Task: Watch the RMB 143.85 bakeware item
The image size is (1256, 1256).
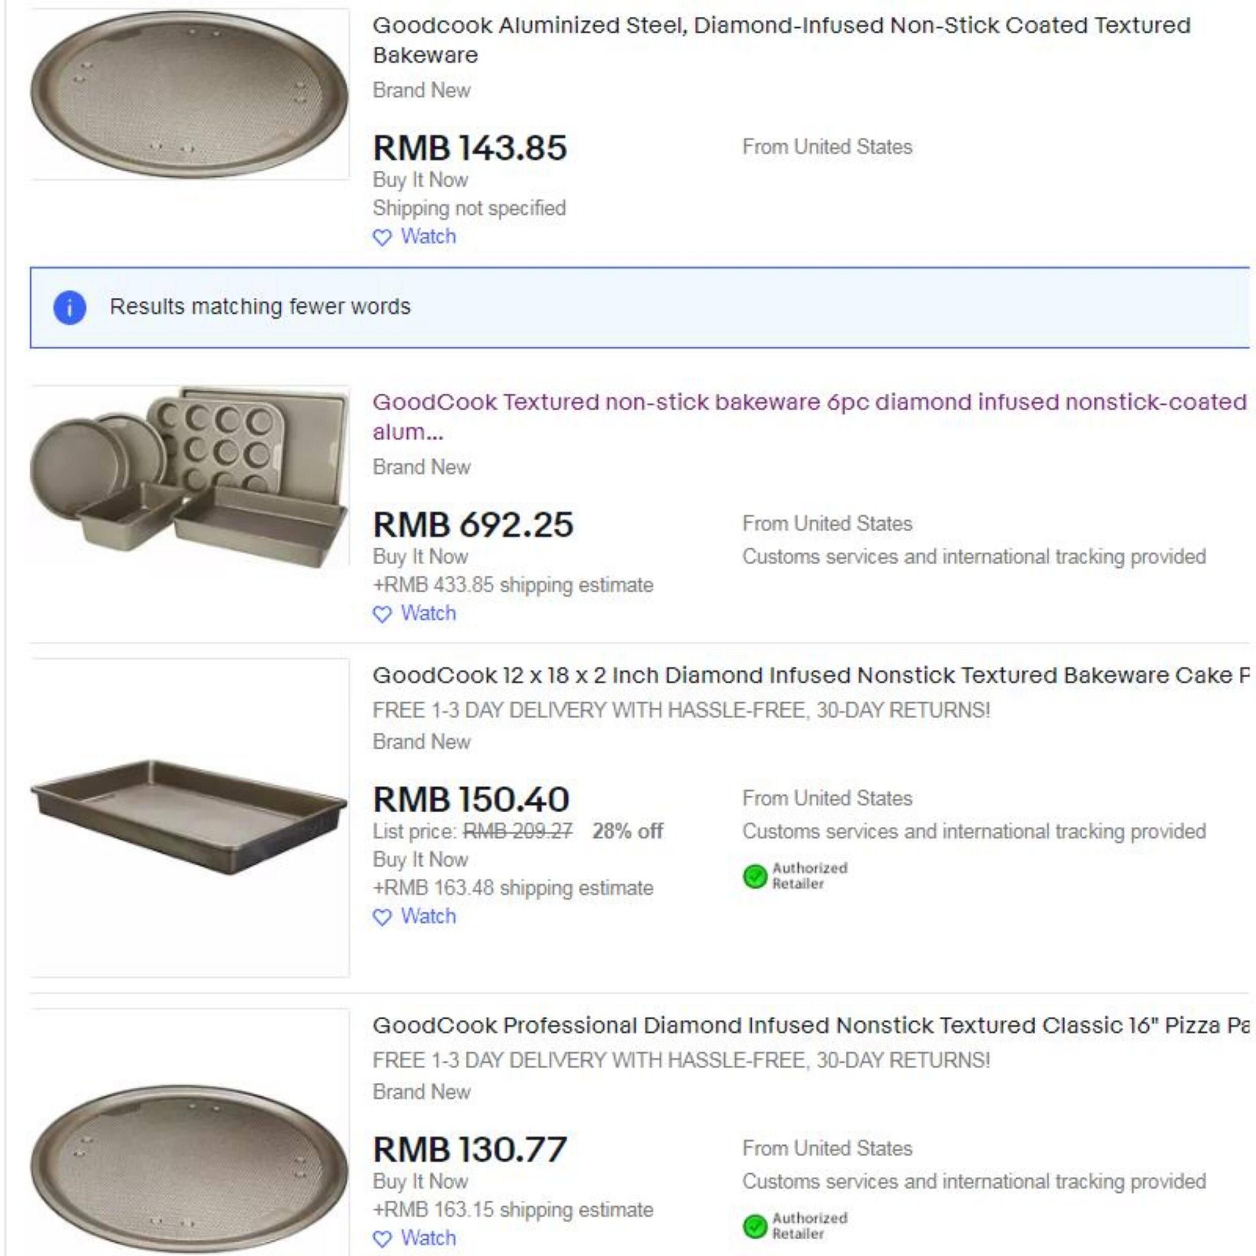Action: pyautogui.click(x=428, y=237)
